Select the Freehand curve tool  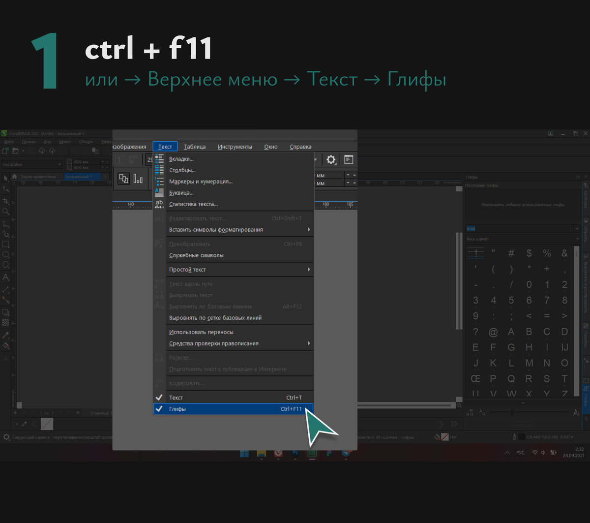click(6, 223)
